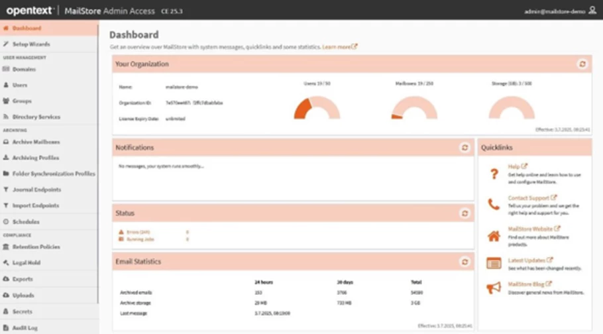The height and width of the screenshot is (334, 603).
Task: Click the Folder Synchronization Profiles folder icon
Action: pos(6,174)
